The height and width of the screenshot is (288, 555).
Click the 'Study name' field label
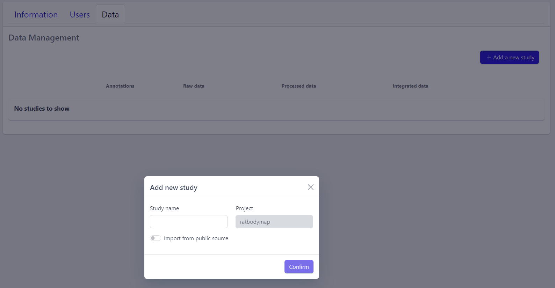pos(164,208)
